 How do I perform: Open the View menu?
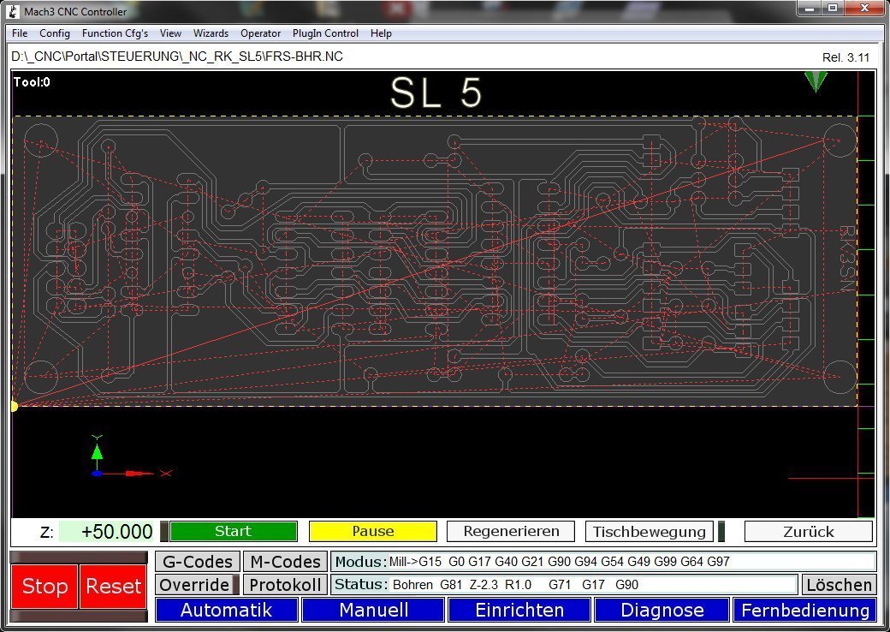coord(170,33)
